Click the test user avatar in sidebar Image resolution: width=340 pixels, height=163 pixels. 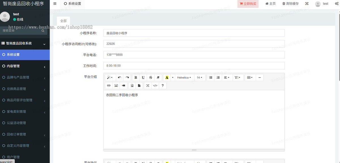point(5,17)
